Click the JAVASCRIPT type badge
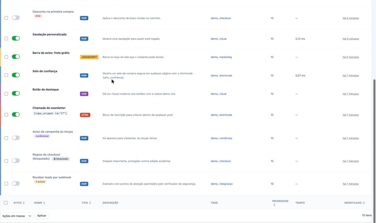 pos(89,57)
